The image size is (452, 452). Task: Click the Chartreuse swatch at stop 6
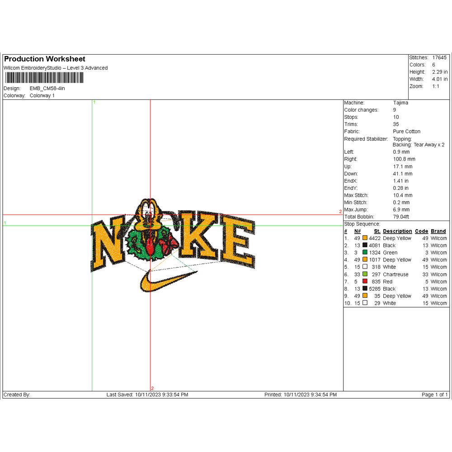[364, 274]
